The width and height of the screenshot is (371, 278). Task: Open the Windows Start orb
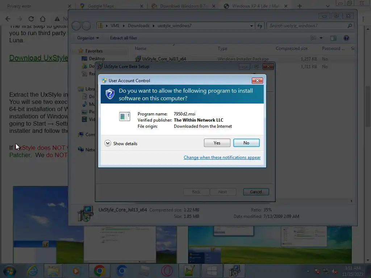tap(9, 271)
